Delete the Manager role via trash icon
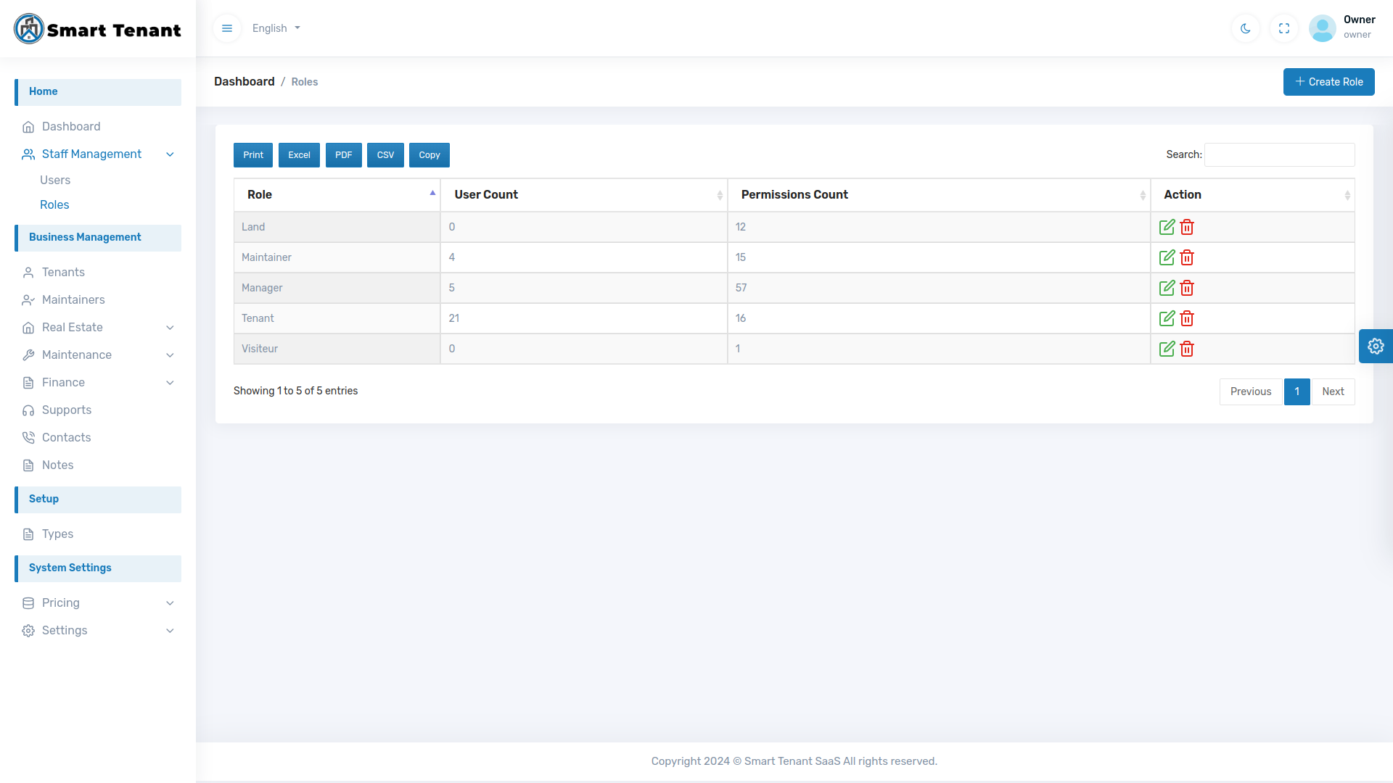The height and width of the screenshot is (783, 1393). coord(1187,288)
